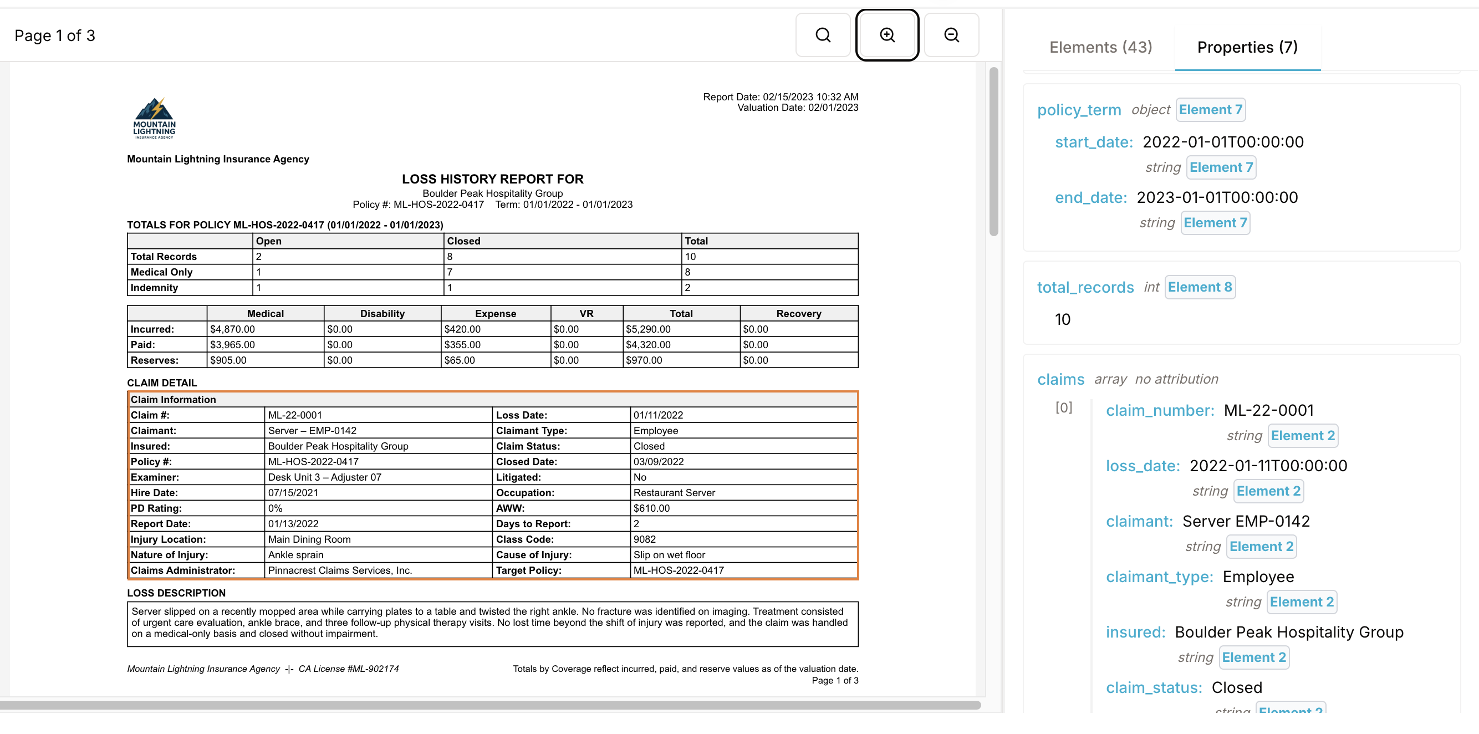The image size is (1479, 734).
Task: Select the policy_term property header
Action: 1078,110
